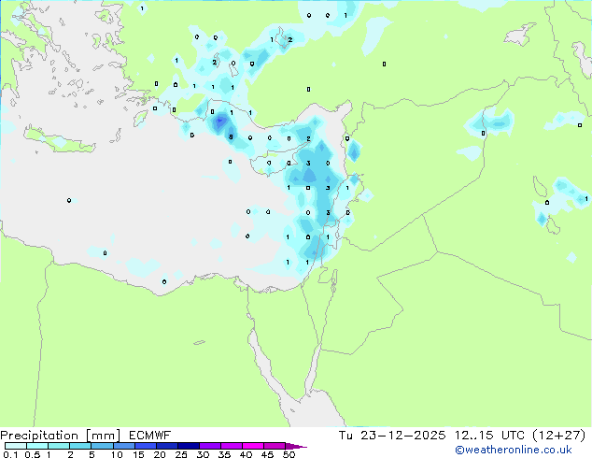Image resolution: width=592 pixels, height=458 pixels.
Task: Click the '10' legend scale label
Action: 117,454
